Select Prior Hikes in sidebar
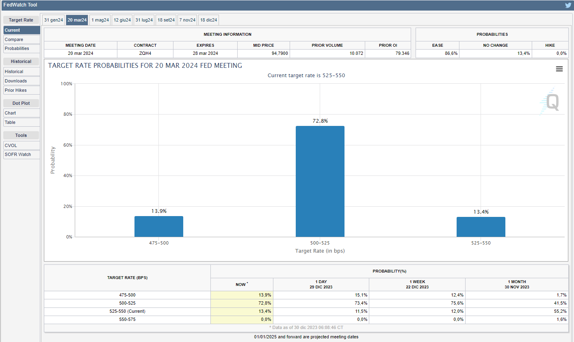The image size is (574, 342). click(x=22, y=90)
